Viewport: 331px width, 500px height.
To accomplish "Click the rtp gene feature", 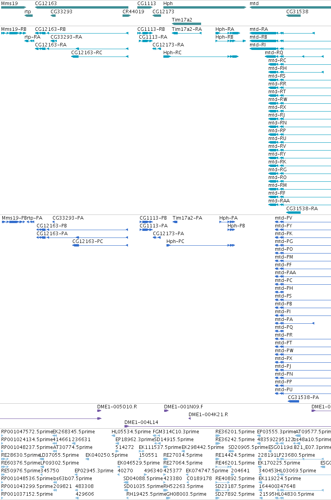I will click(x=28, y=16).
